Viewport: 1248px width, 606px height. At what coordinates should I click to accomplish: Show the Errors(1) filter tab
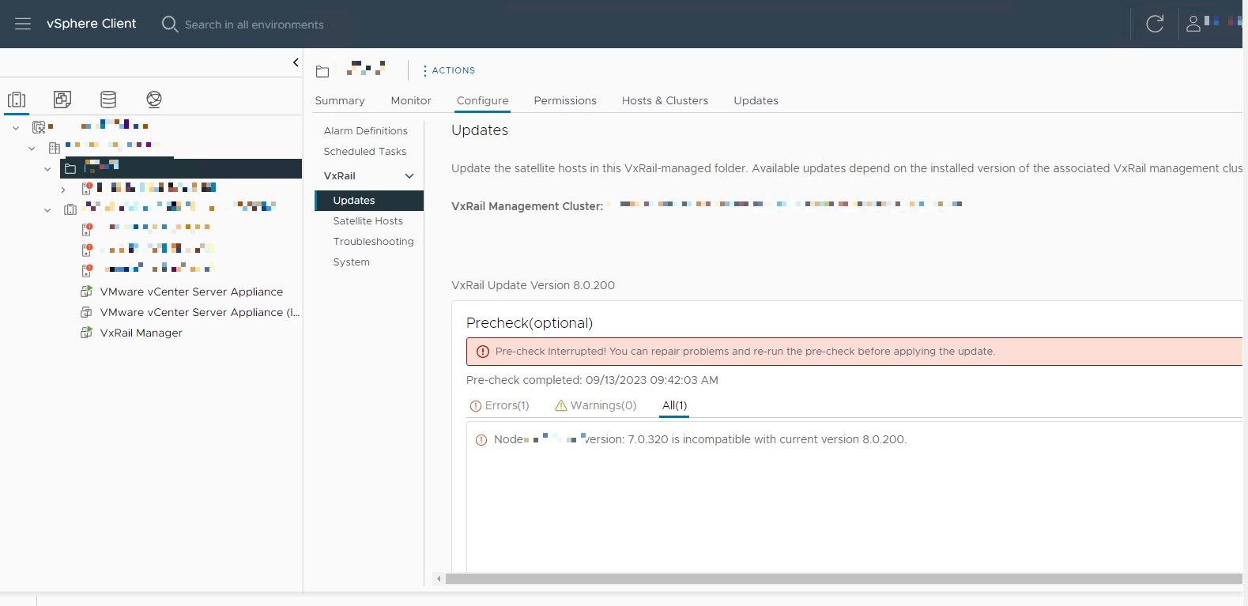click(500, 405)
